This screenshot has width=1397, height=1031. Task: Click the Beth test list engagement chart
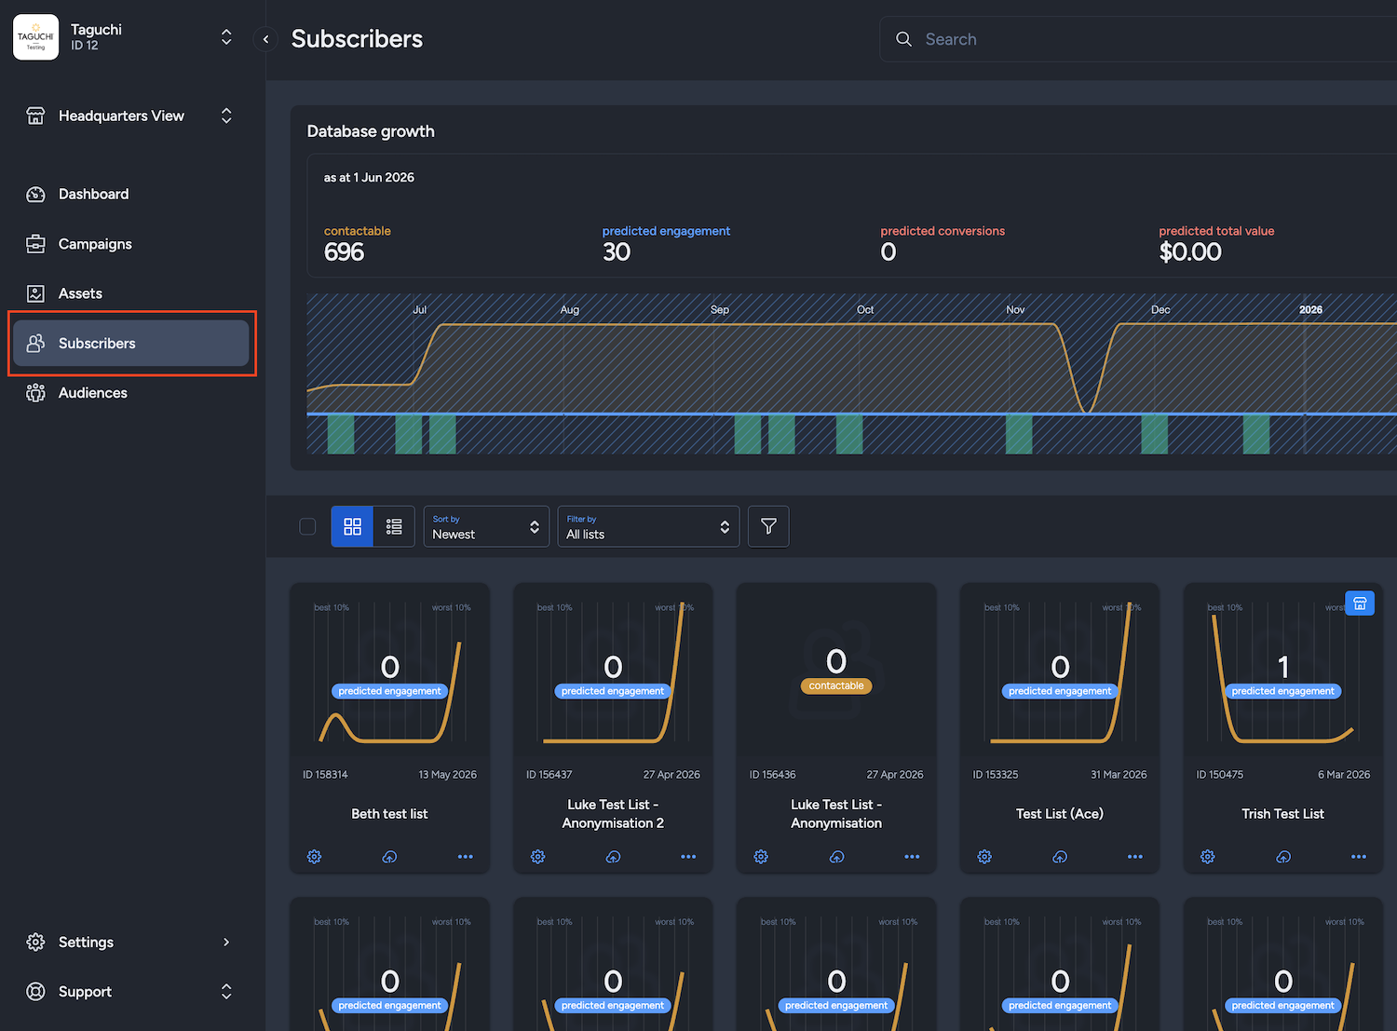389,674
